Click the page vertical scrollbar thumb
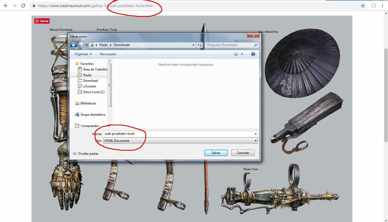Image resolution: width=388 pixels, height=222 pixels. click(x=386, y=96)
